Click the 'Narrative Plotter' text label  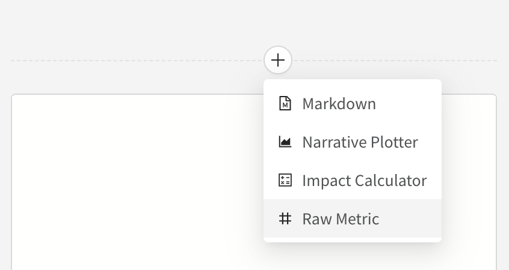pyautogui.click(x=360, y=142)
